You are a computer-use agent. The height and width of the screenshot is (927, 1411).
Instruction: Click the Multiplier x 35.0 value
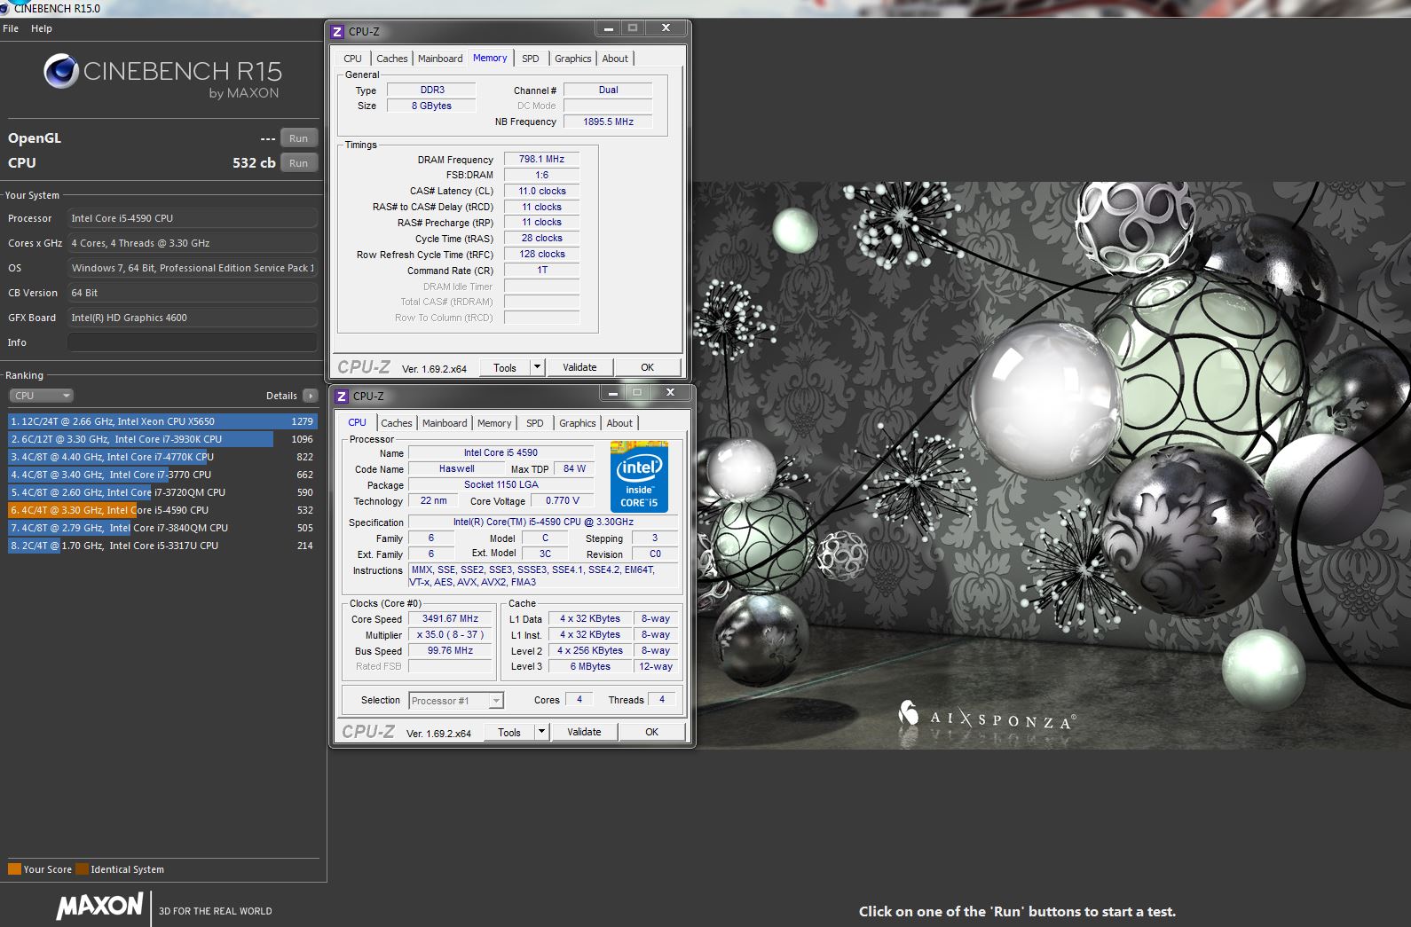tap(450, 634)
